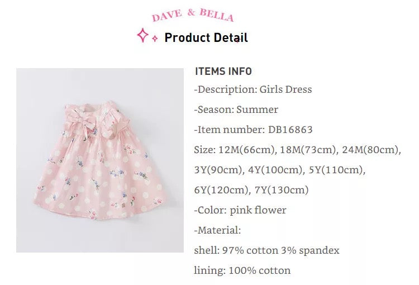
Task: Select the Description: Girls Dress line
Action: [253, 89]
